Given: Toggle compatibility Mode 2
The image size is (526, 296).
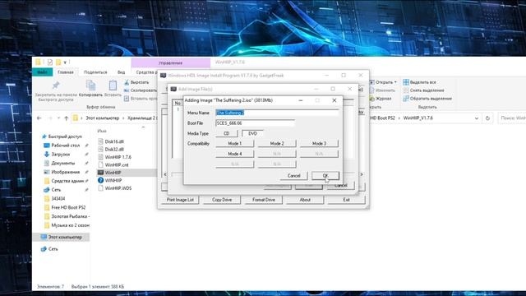Looking at the screenshot, I should [277, 143].
